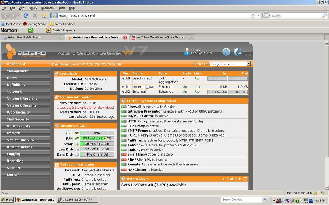This screenshot has height=205, width=329.
Task: Toggle HTTP Proxy status indicator
Action: (x=124, y=121)
